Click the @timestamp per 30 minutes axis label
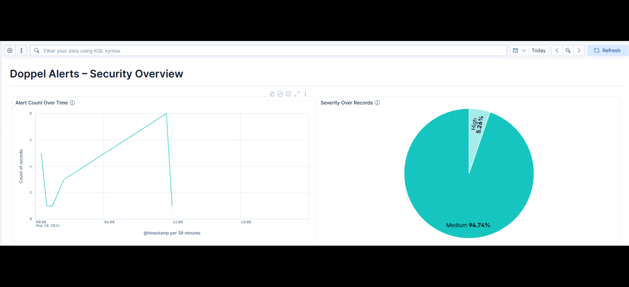 click(x=172, y=233)
